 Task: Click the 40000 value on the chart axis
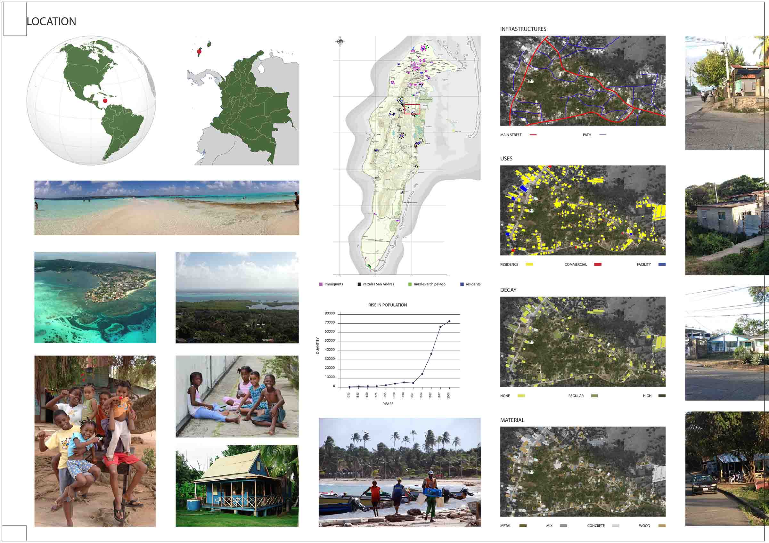[x=330, y=350]
